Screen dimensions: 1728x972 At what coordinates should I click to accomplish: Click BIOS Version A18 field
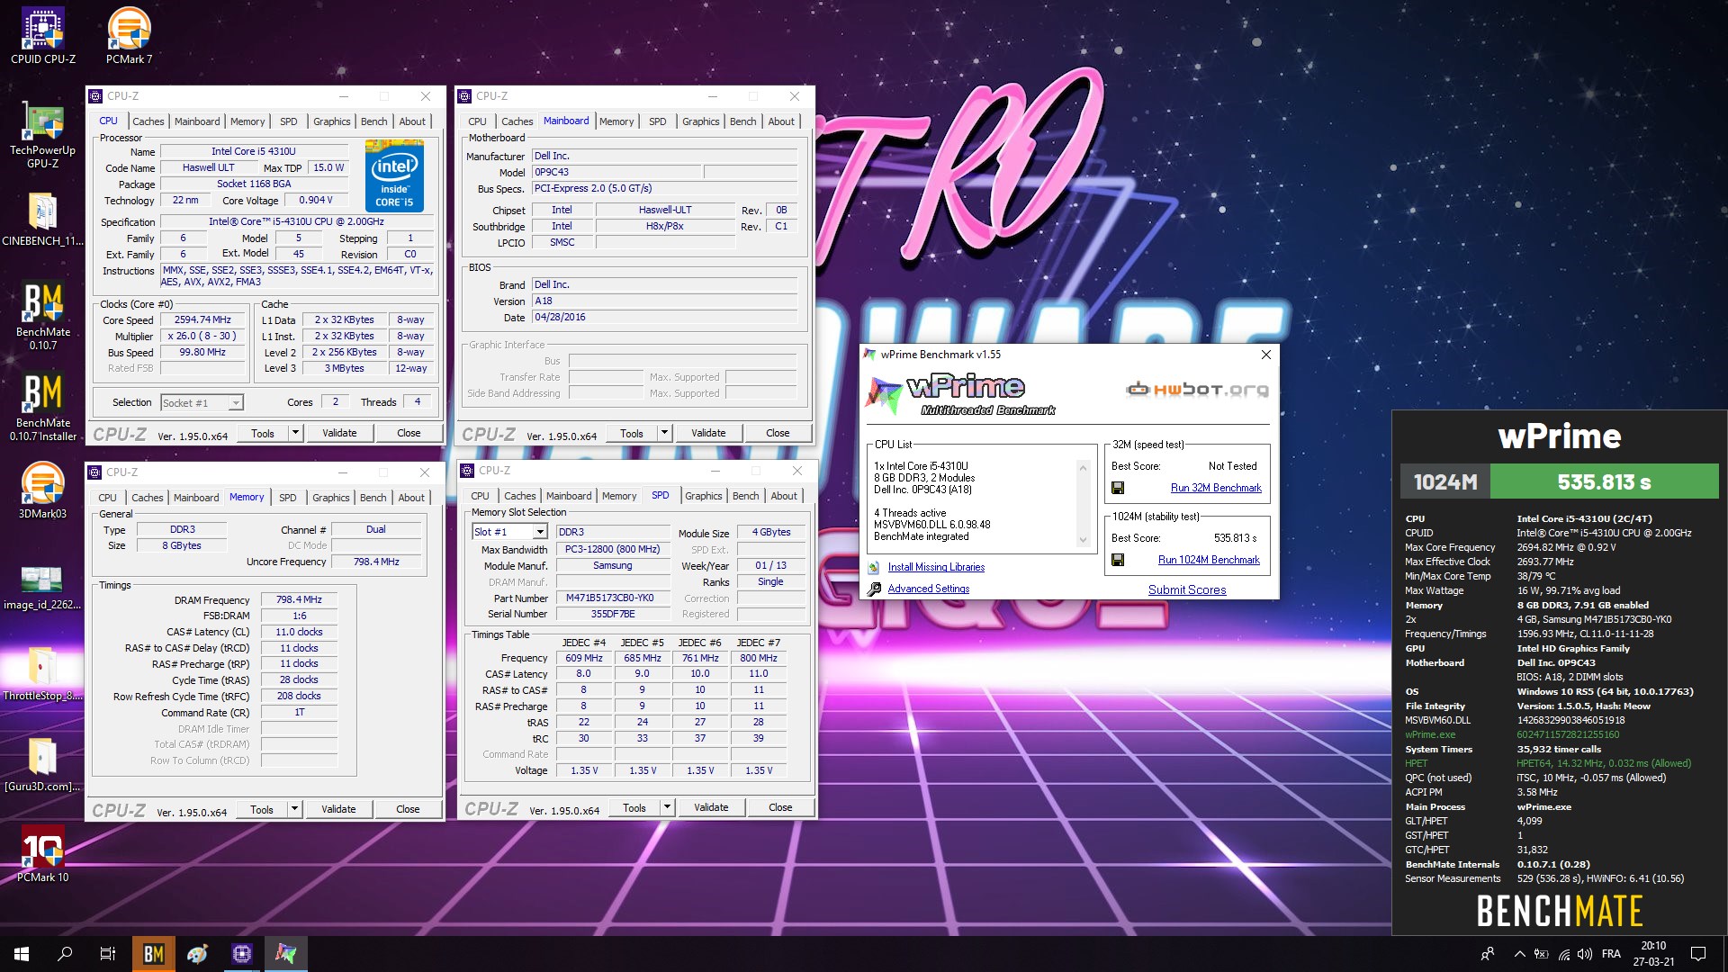[x=664, y=301]
